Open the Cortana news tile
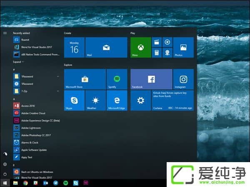 coord(173,100)
